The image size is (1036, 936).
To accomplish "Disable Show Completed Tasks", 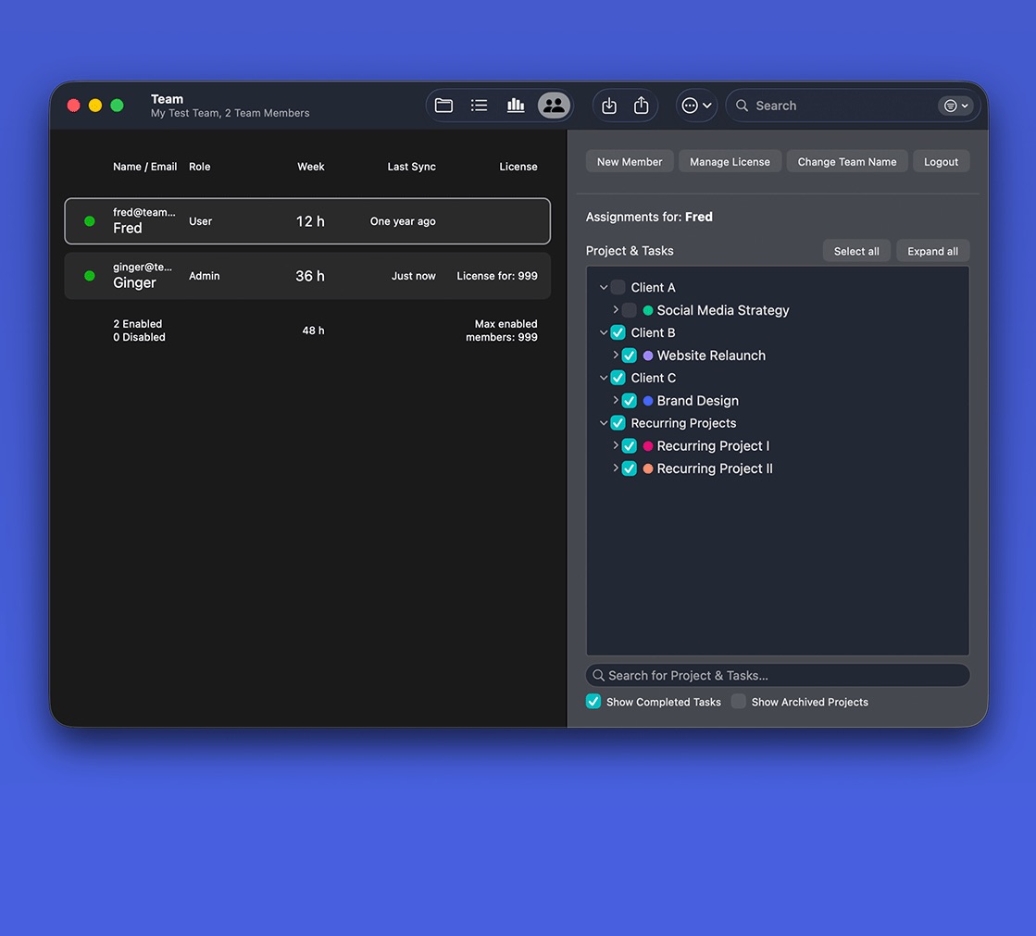I will pos(593,701).
